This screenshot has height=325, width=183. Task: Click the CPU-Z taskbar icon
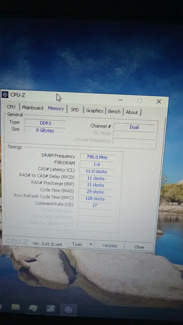click(x=69, y=310)
